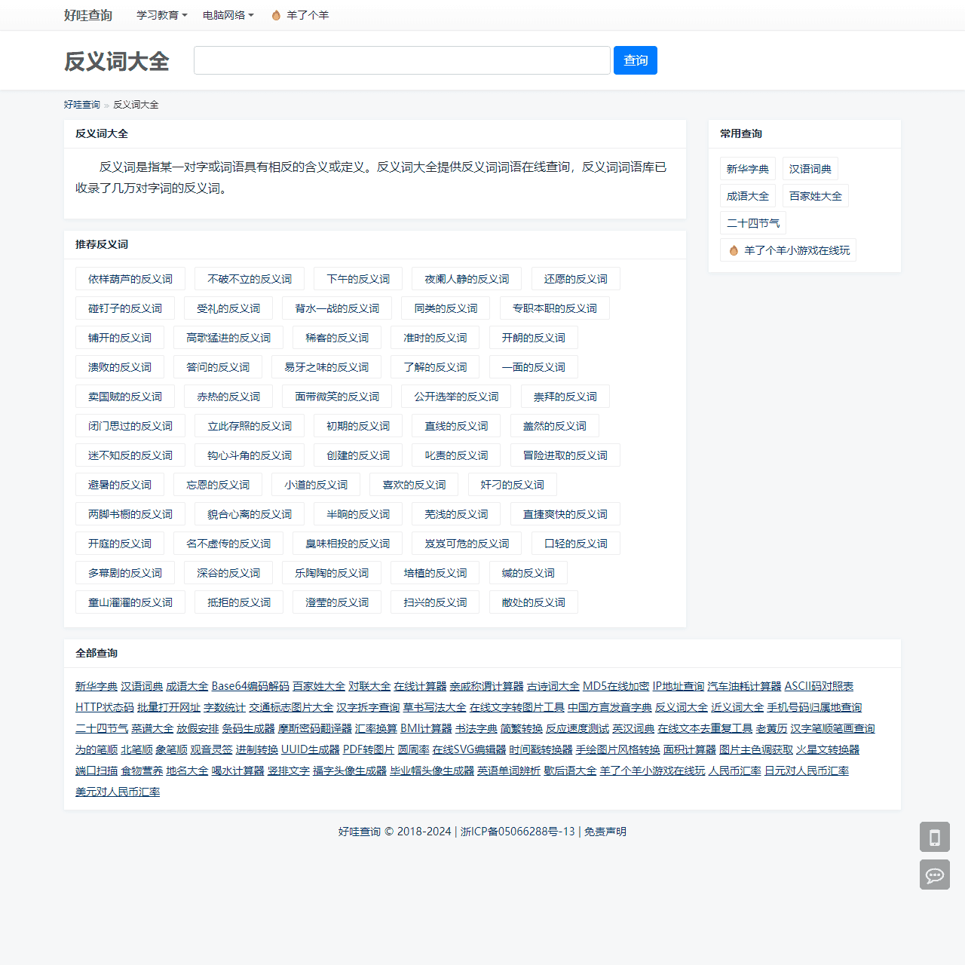
Task: Open the 专职本职的反义词 tag
Action: point(555,308)
